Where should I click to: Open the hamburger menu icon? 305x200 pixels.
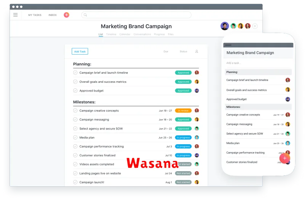(15, 15)
